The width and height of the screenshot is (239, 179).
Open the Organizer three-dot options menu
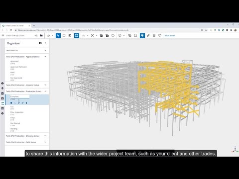point(45,43)
